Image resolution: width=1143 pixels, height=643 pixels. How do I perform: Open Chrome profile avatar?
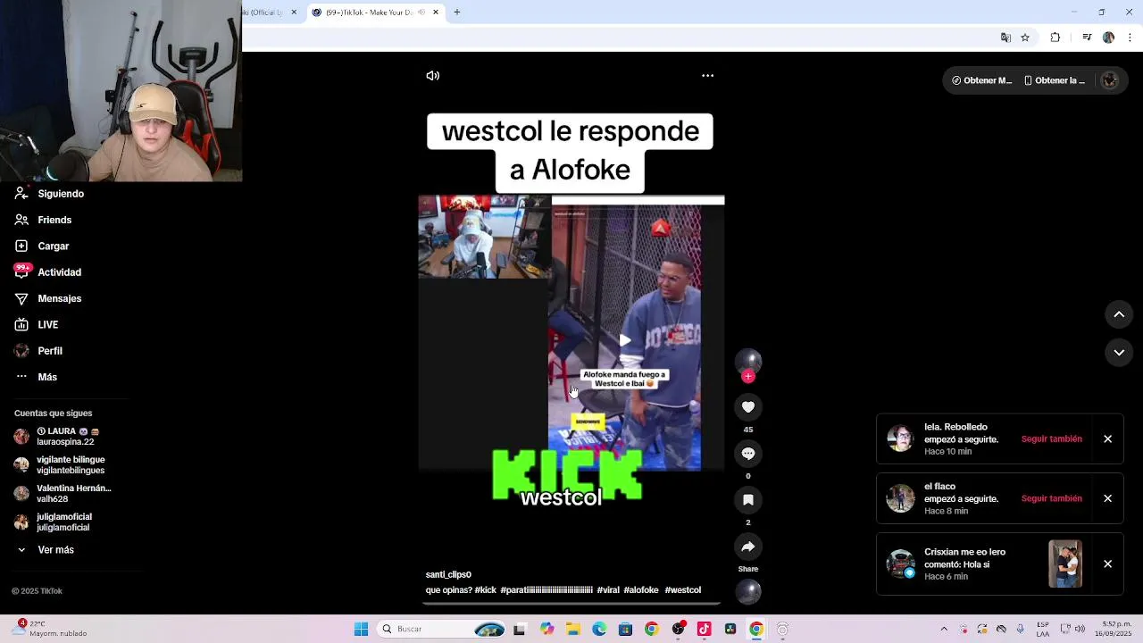pos(1108,38)
